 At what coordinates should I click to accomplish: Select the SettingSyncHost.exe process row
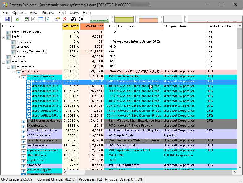tap(119, 131)
